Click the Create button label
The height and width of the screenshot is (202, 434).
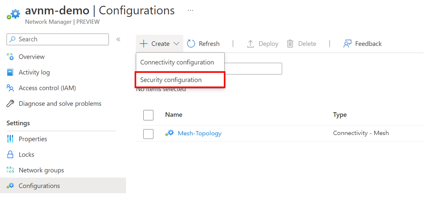[x=160, y=44]
